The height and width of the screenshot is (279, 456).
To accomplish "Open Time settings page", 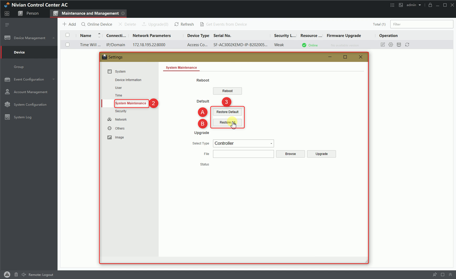I will tap(118, 95).
